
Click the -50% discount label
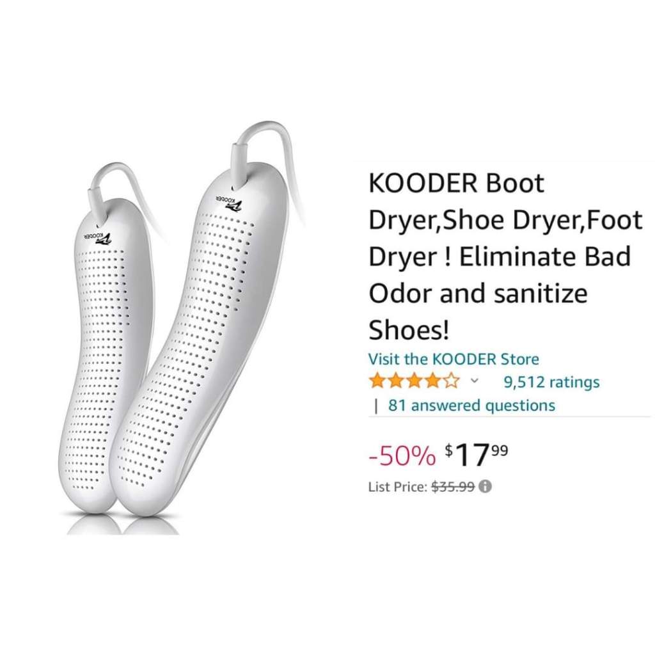pyautogui.click(x=402, y=455)
